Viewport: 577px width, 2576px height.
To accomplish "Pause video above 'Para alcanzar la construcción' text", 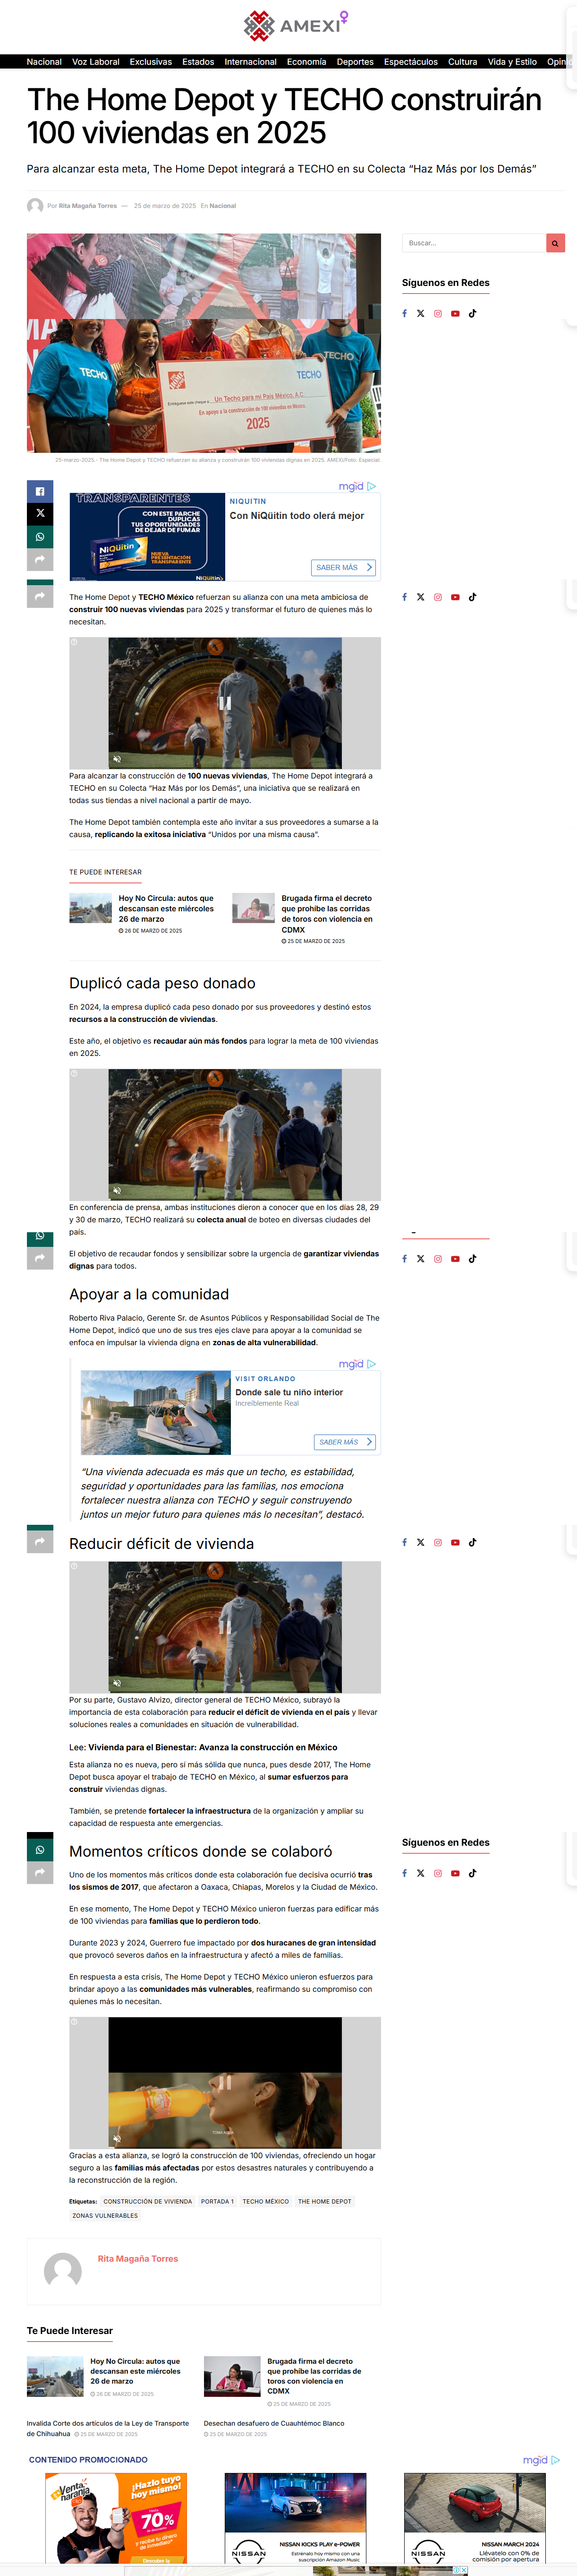I will pos(225,703).
